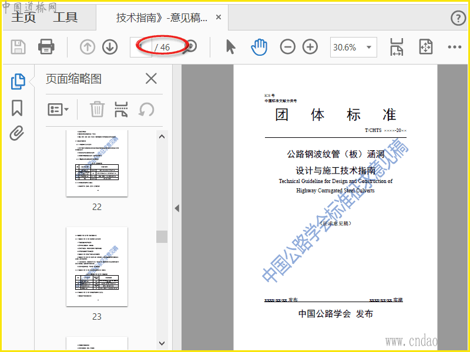Click the / 46 total pages text
The width and height of the screenshot is (470, 352).
162,48
